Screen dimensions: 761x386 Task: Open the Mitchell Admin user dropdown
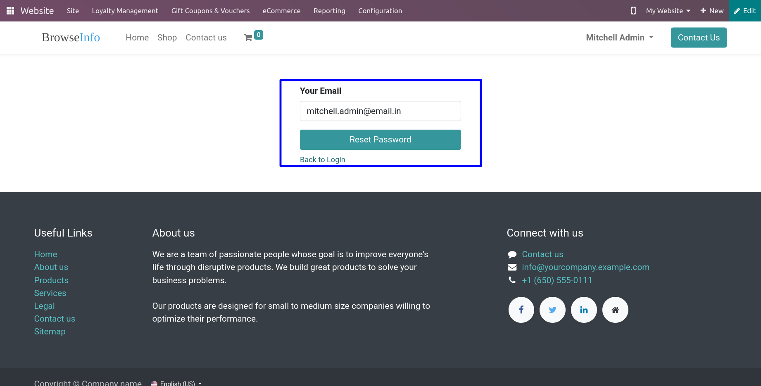[620, 38]
